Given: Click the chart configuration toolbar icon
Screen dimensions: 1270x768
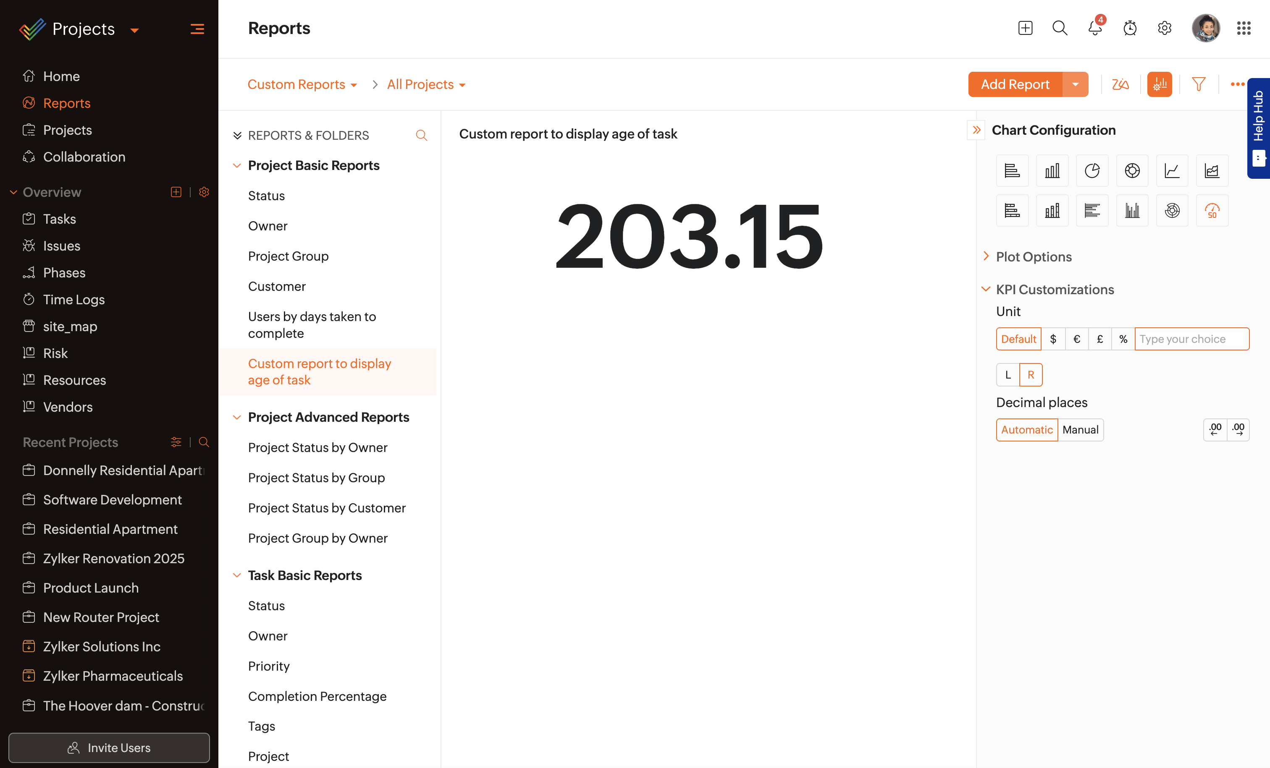Looking at the screenshot, I should tap(1159, 84).
